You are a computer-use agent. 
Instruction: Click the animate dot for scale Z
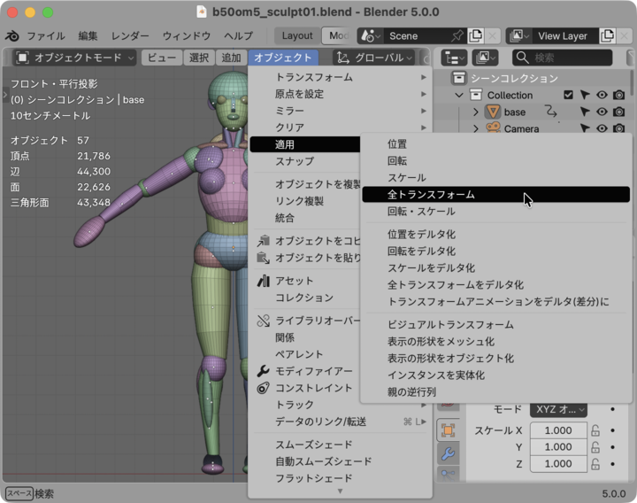[612, 463]
